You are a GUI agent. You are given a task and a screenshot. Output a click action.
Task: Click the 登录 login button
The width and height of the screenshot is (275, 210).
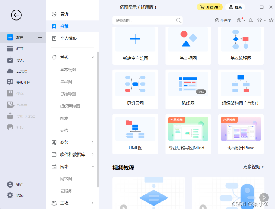pos(235,7)
